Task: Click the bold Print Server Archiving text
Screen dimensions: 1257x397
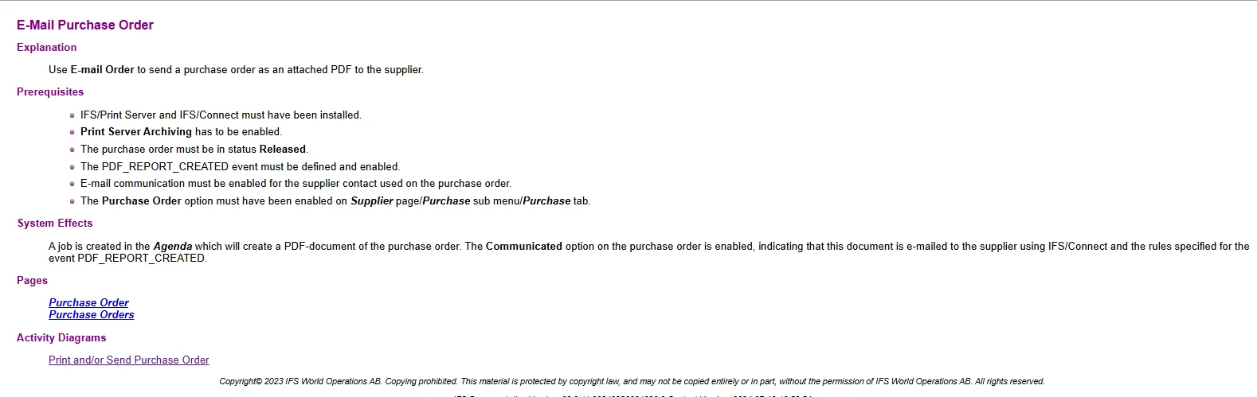Action: coord(136,132)
